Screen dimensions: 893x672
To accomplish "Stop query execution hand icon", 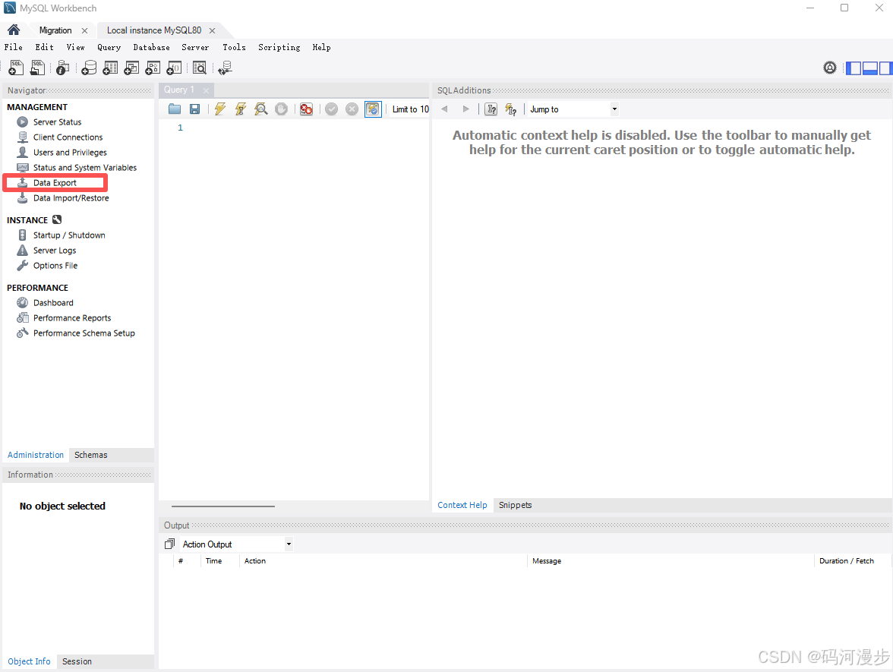I will coord(281,109).
